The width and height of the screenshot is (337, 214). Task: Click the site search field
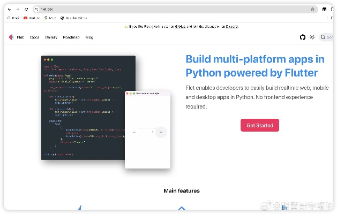(326, 37)
